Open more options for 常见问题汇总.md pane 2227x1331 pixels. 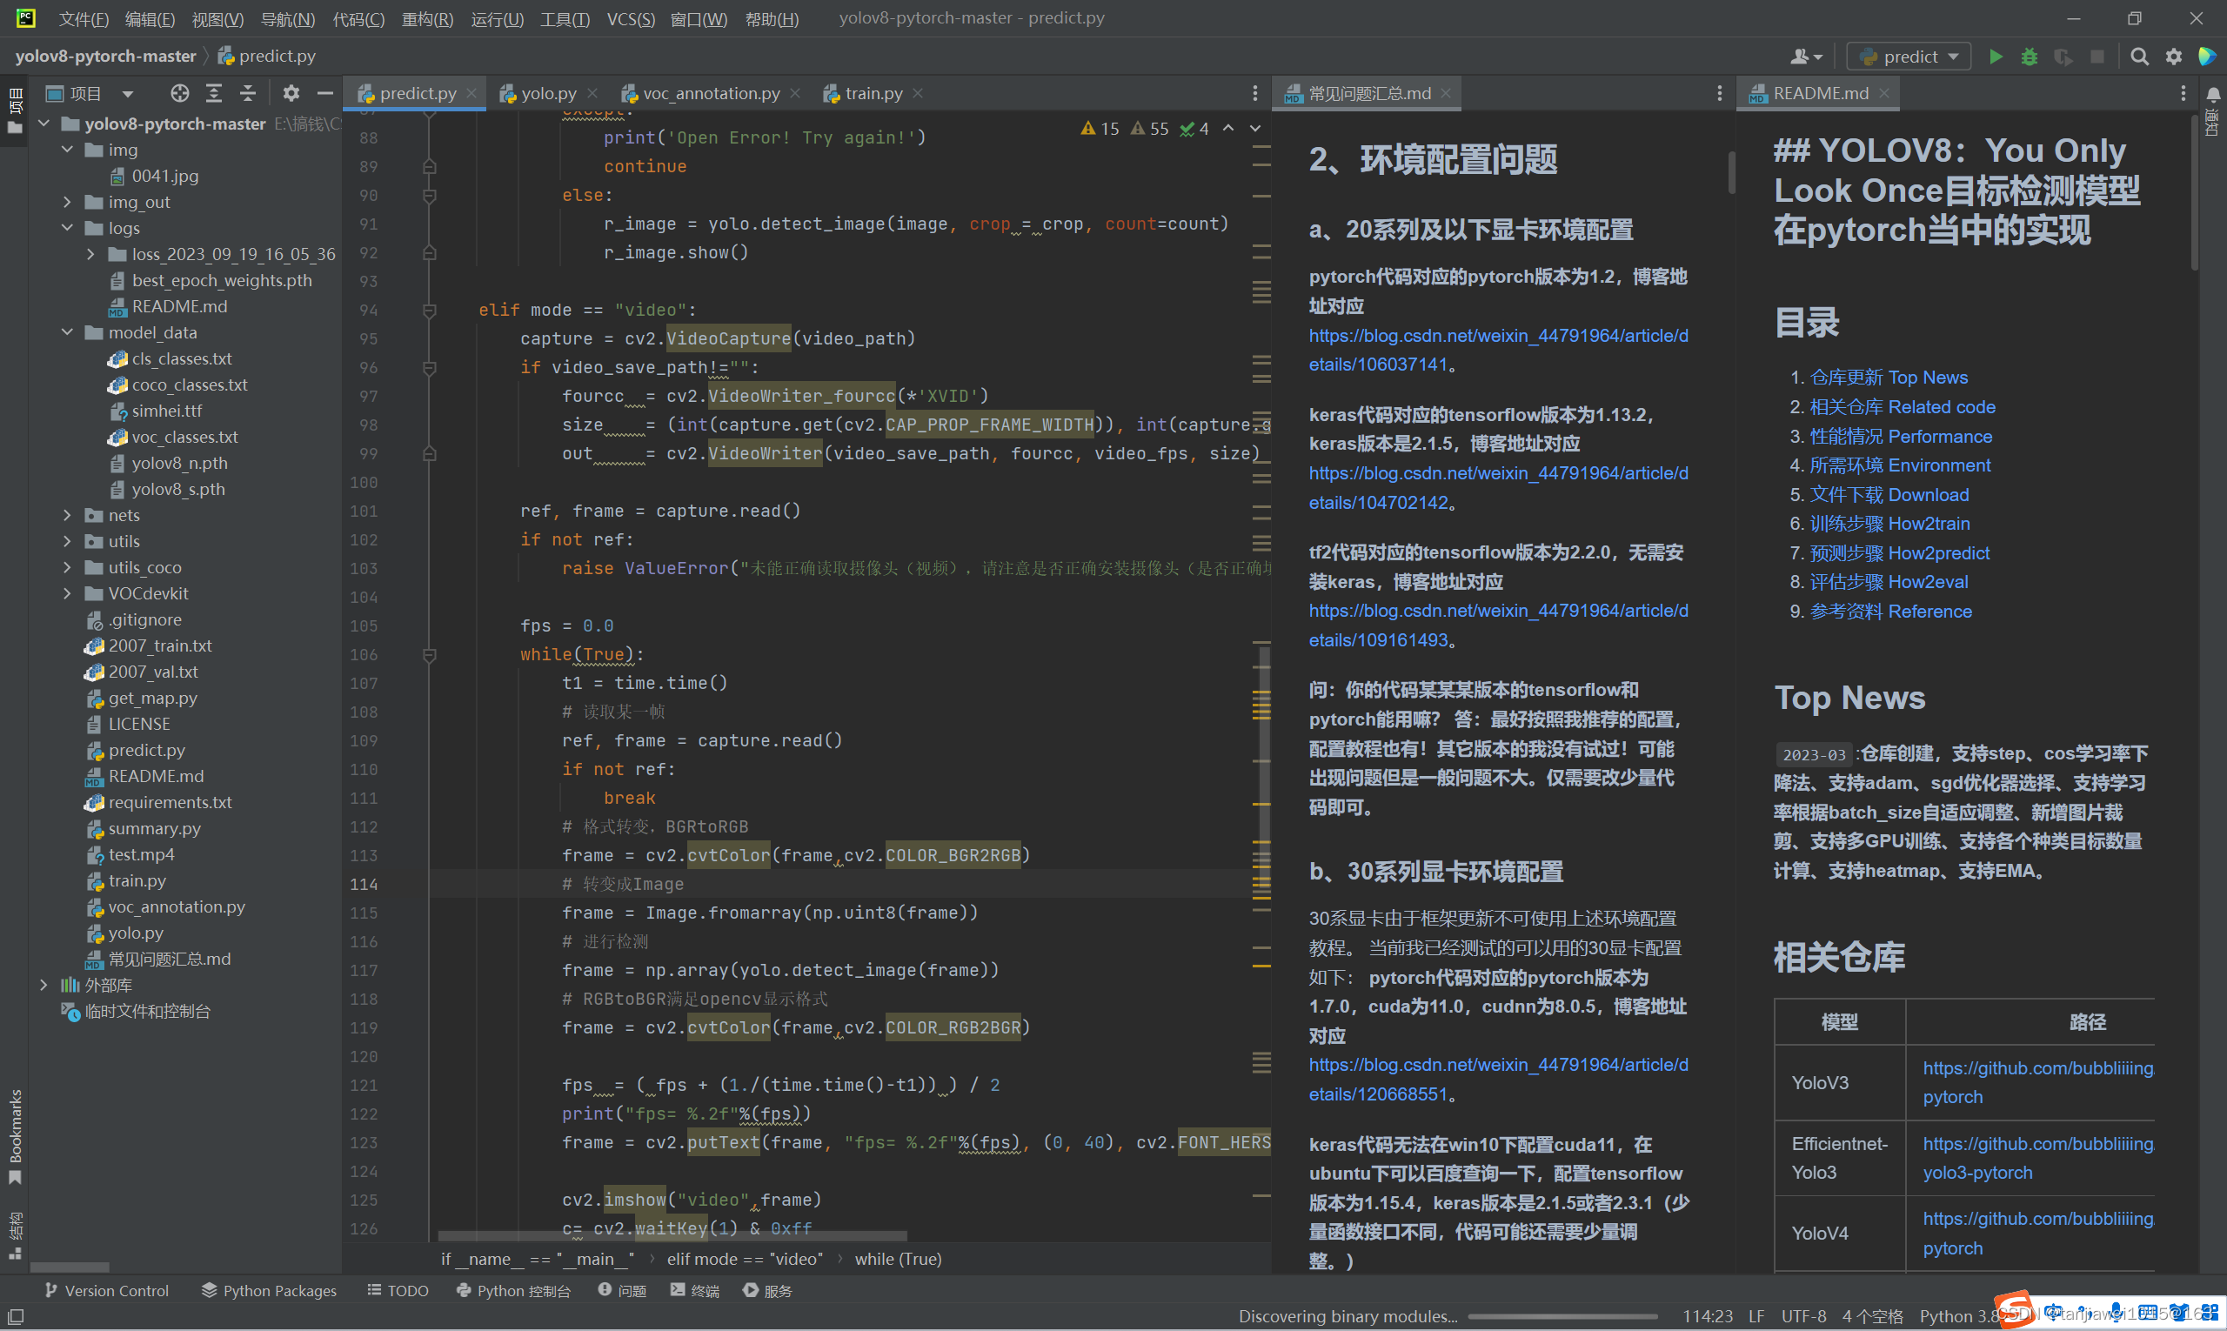click(x=1718, y=93)
